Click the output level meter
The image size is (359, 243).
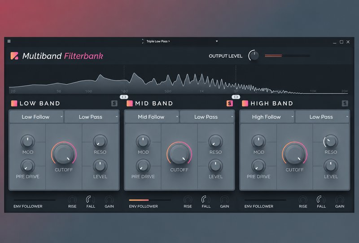(287, 56)
